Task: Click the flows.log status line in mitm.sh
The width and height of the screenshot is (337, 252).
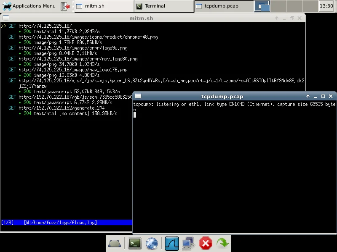Action: (51, 223)
